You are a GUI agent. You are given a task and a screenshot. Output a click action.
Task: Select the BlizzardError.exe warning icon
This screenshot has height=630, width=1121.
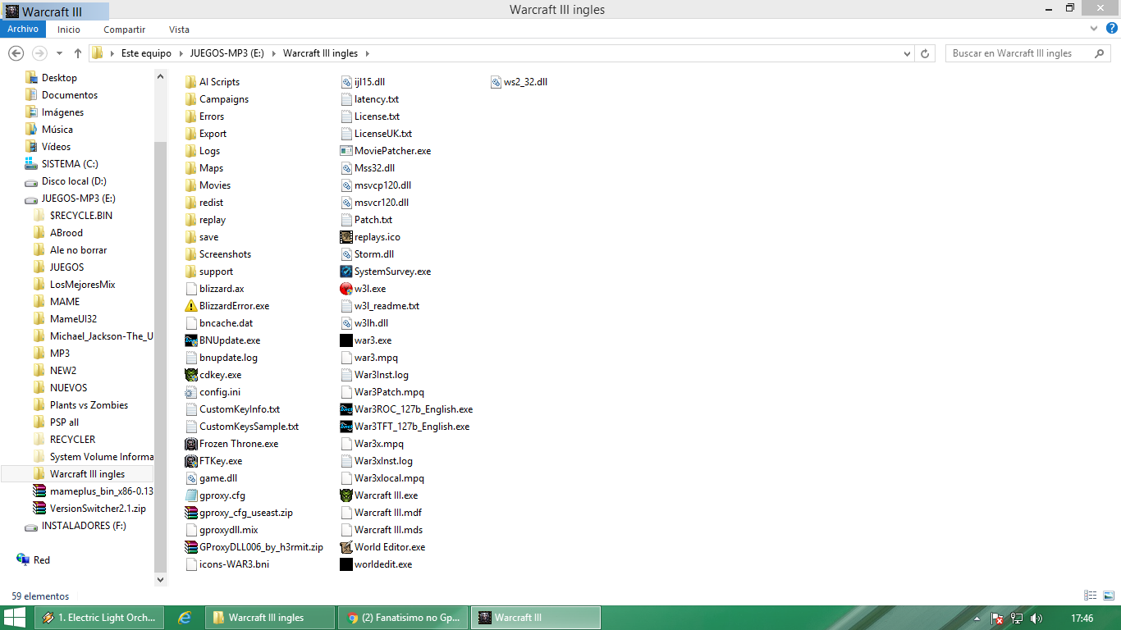pyautogui.click(x=191, y=306)
